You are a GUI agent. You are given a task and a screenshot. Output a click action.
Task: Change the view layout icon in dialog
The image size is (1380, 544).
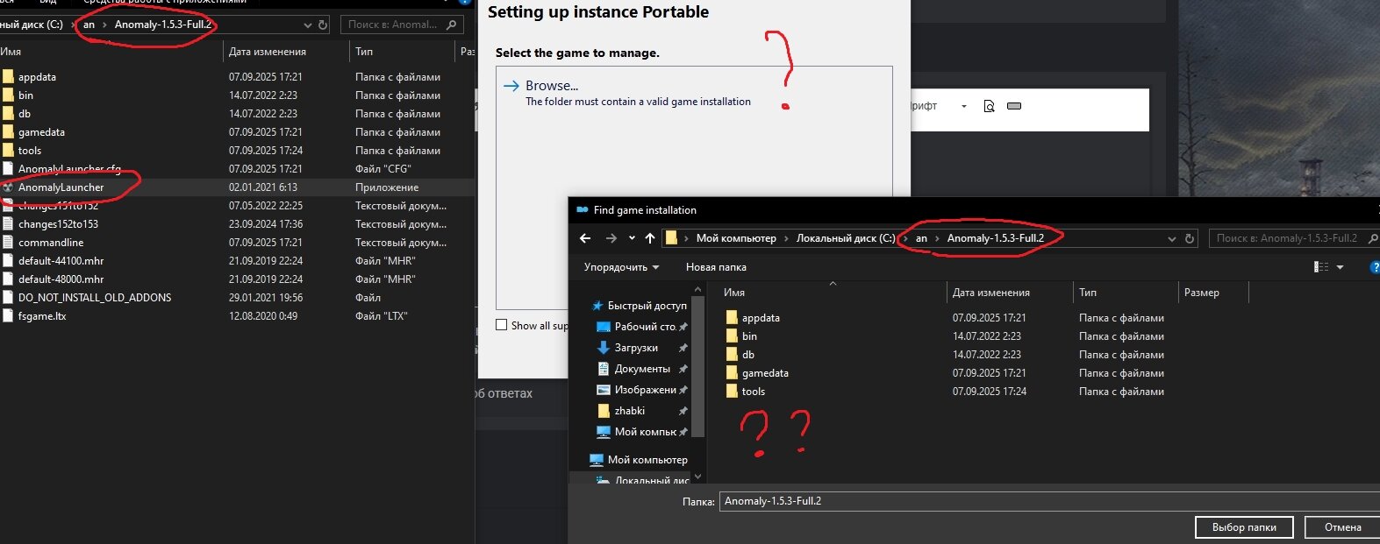pyautogui.click(x=1320, y=267)
